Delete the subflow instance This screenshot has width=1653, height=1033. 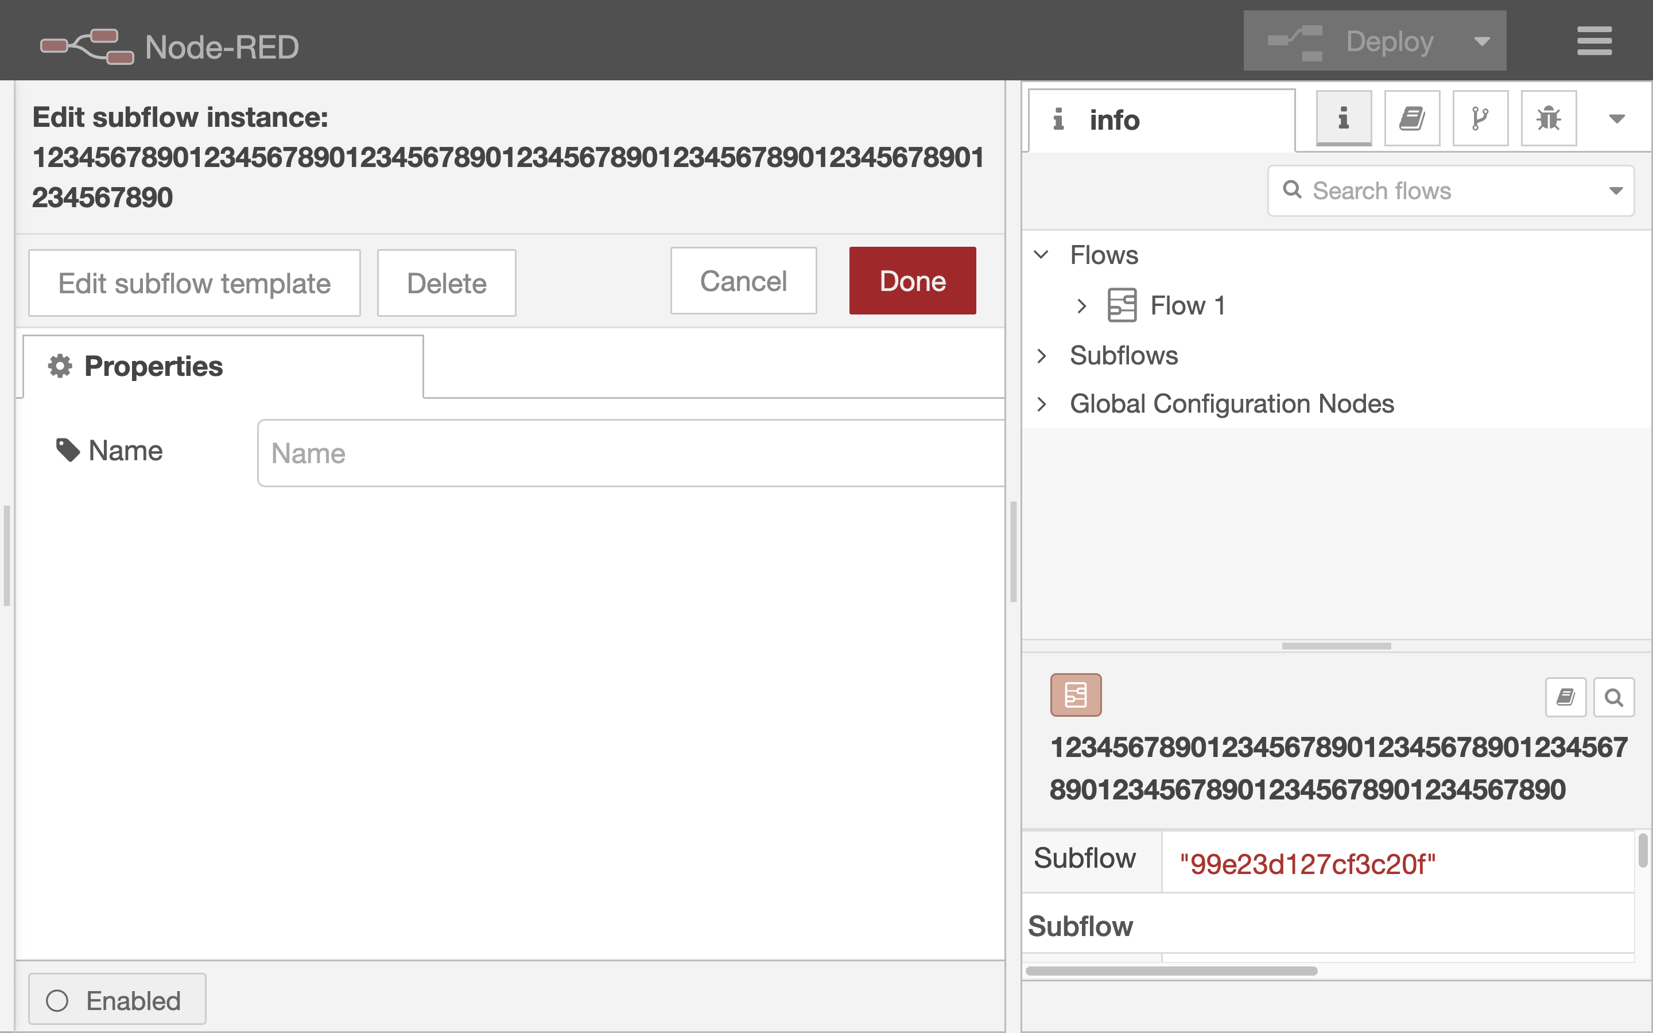pyautogui.click(x=447, y=283)
